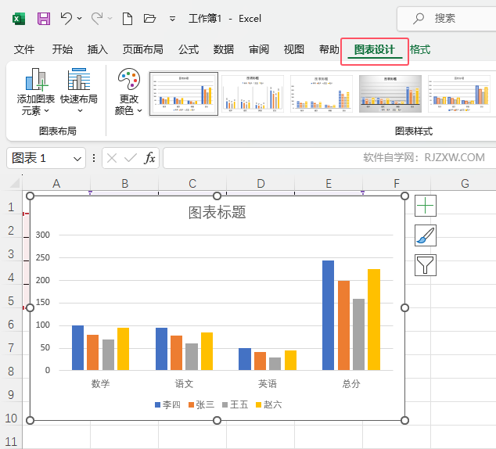Open the 审阅 ribbon tab
496x449 pixels.
point(259,49)
